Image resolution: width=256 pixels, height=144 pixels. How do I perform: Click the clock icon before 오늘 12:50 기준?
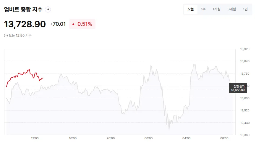(x=6, y=36)
